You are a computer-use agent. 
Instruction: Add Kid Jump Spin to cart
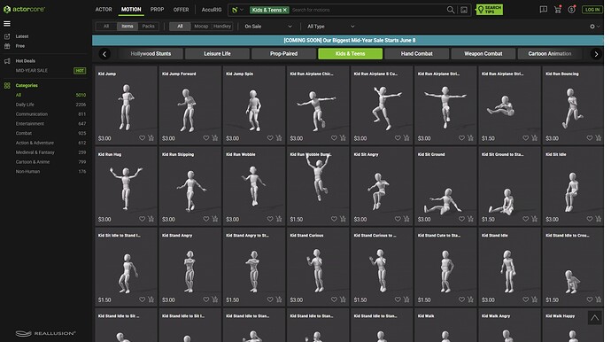[279, 137]
